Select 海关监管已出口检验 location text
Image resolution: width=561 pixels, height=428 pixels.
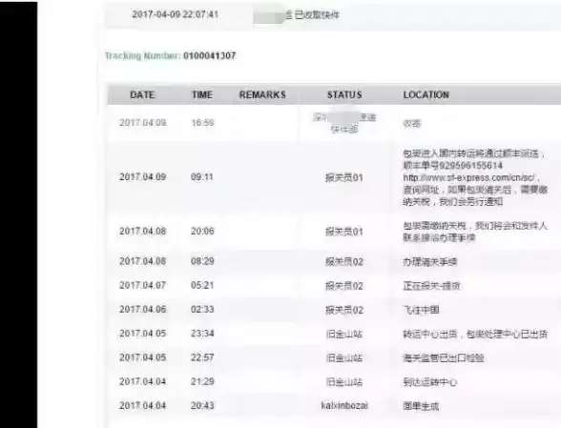(x=444, y=357)
